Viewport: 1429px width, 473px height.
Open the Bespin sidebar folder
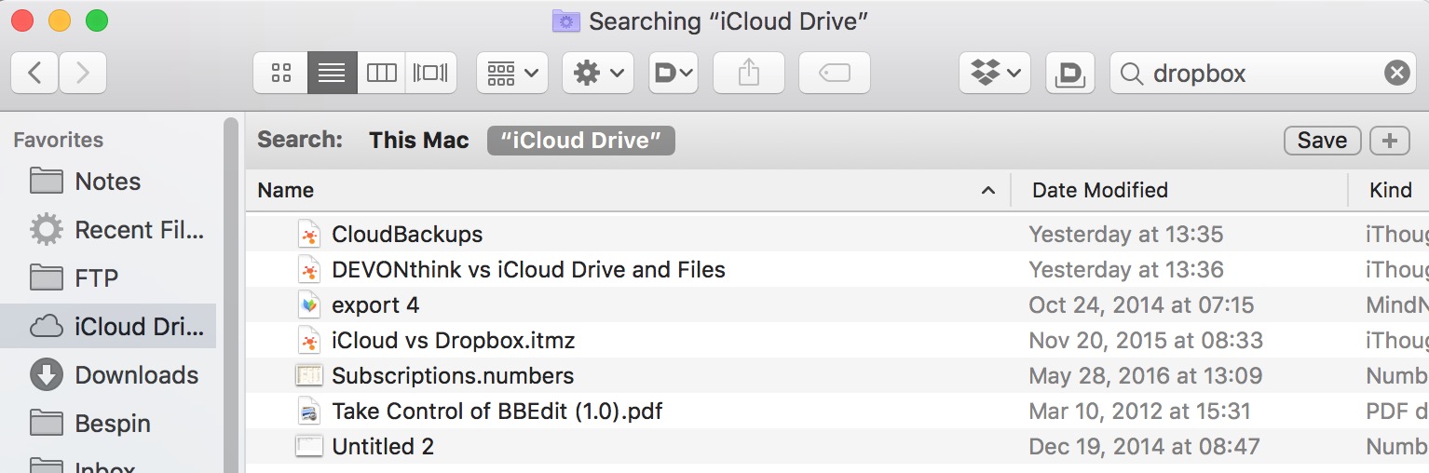pos(108,424)
